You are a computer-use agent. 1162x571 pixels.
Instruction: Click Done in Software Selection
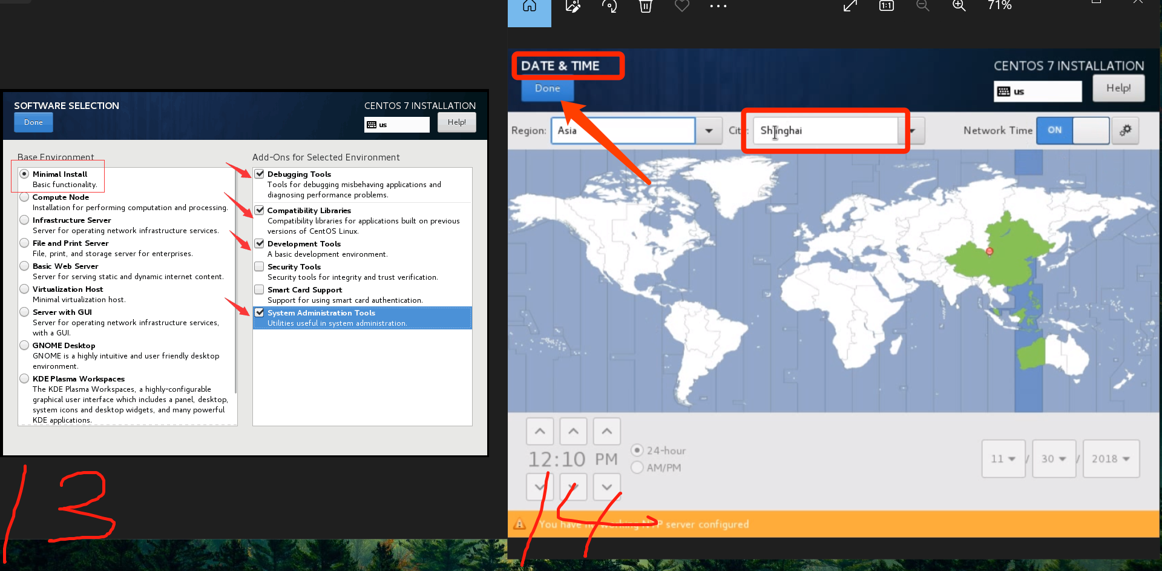33,122
